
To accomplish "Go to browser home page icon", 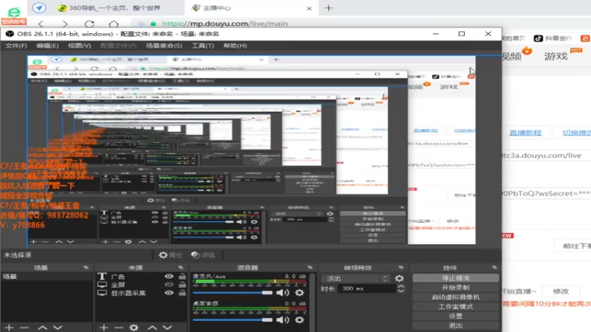I will pyautogui.click(x=114, y=24).
